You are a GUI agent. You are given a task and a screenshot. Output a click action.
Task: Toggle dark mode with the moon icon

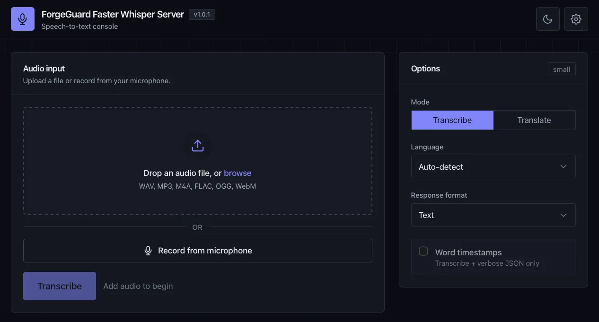point(548,19)
